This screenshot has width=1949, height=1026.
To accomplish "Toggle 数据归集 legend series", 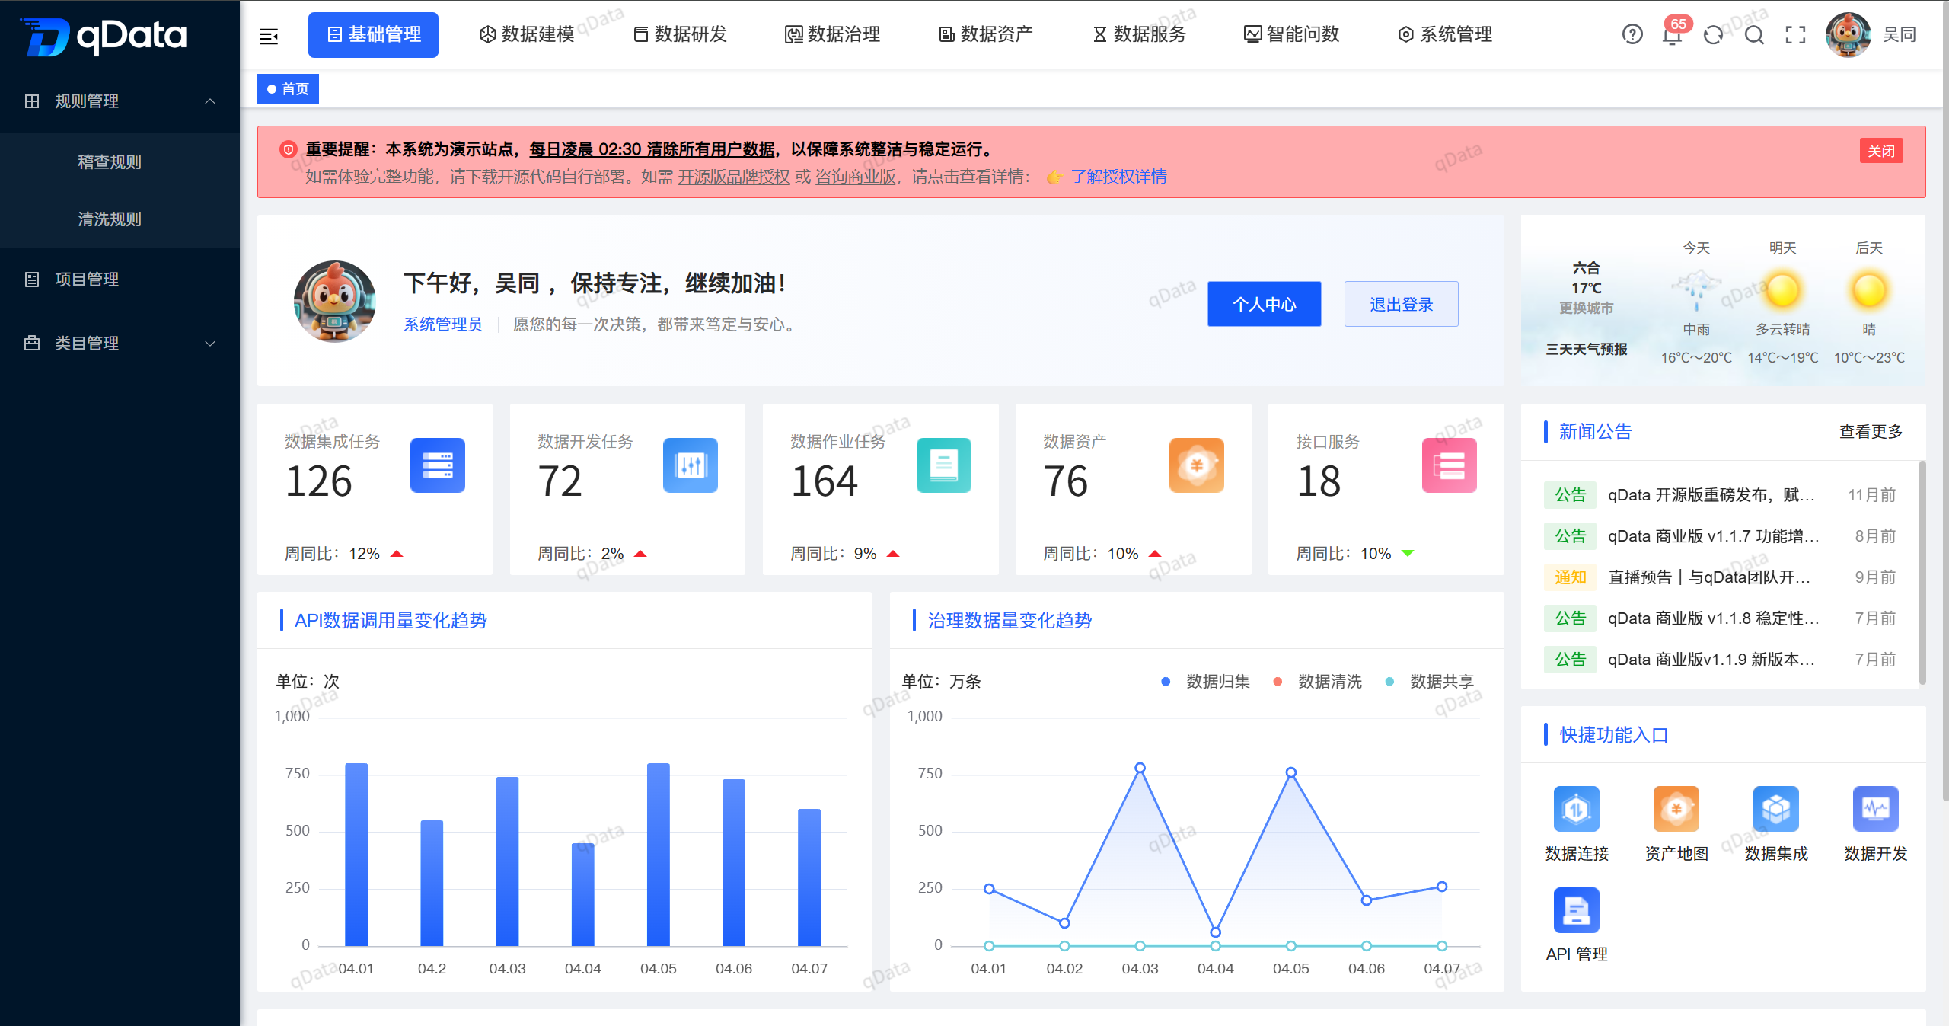I will 1206,682.
